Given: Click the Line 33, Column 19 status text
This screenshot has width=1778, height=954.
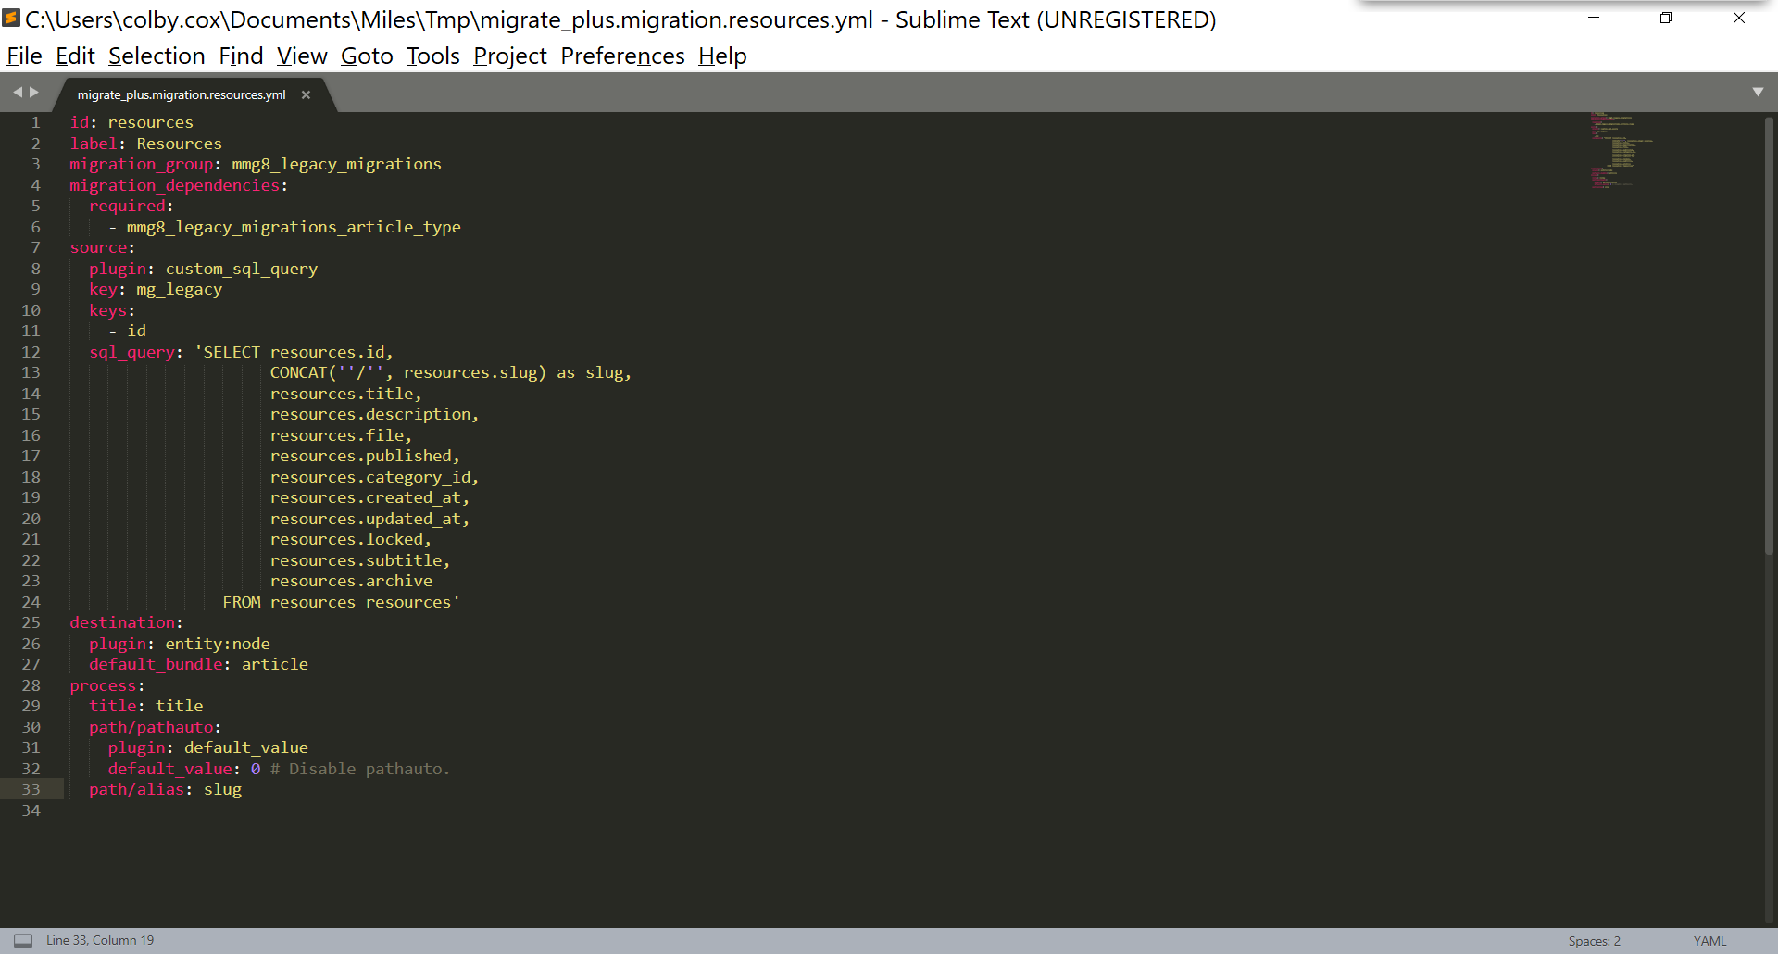Looking at the screenshot, I should click(x=100, y=940).
